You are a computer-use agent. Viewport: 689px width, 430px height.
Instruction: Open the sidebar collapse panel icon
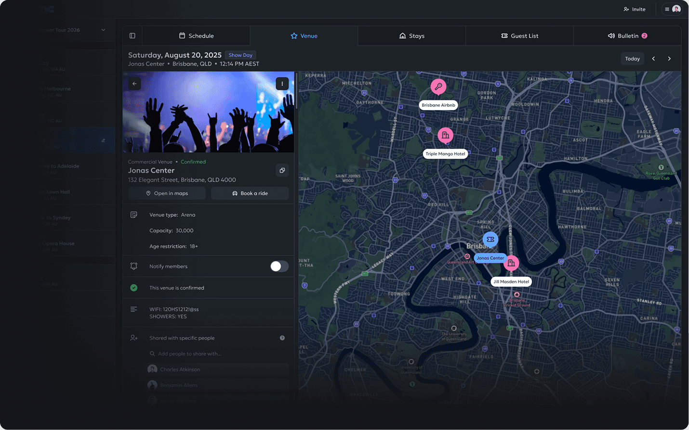tap(132, 35)
